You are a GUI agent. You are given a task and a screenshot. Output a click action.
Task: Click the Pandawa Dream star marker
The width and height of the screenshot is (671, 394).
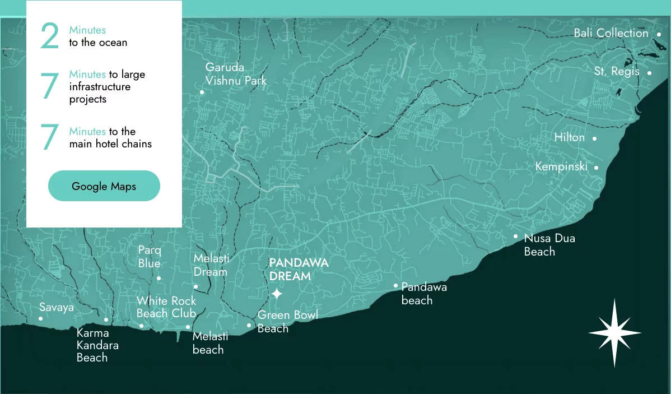click(277, 294)
